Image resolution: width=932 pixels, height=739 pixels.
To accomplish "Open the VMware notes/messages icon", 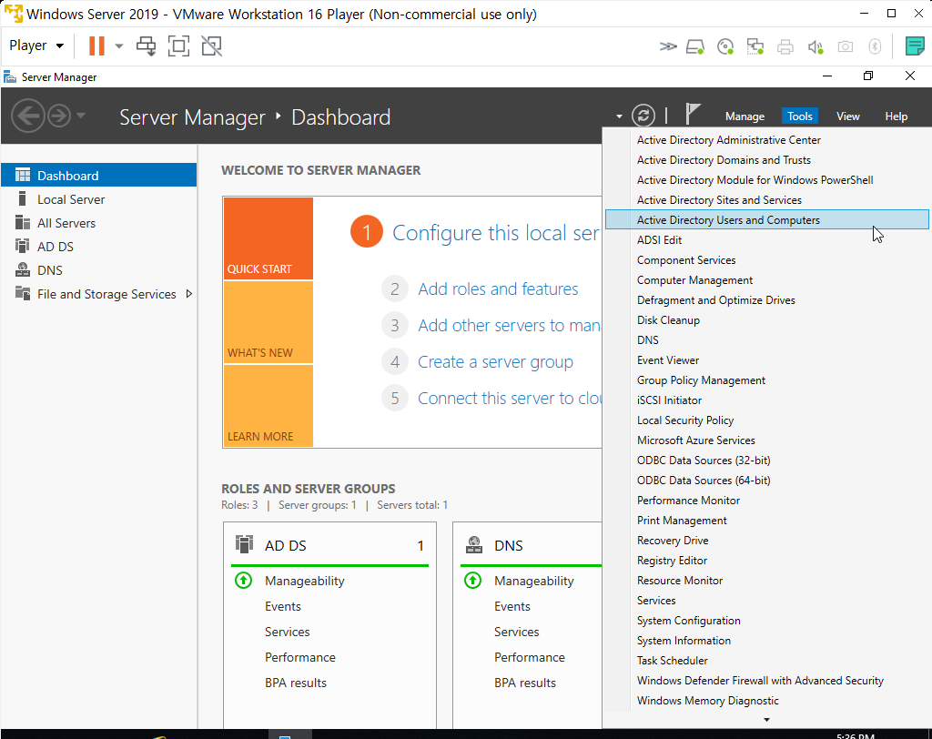I will point(914,46).
